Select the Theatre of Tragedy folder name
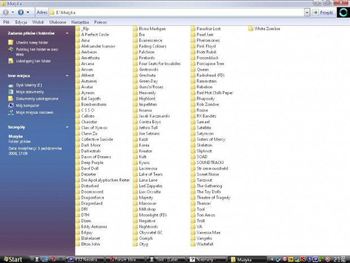 click(x=213, y=197)
